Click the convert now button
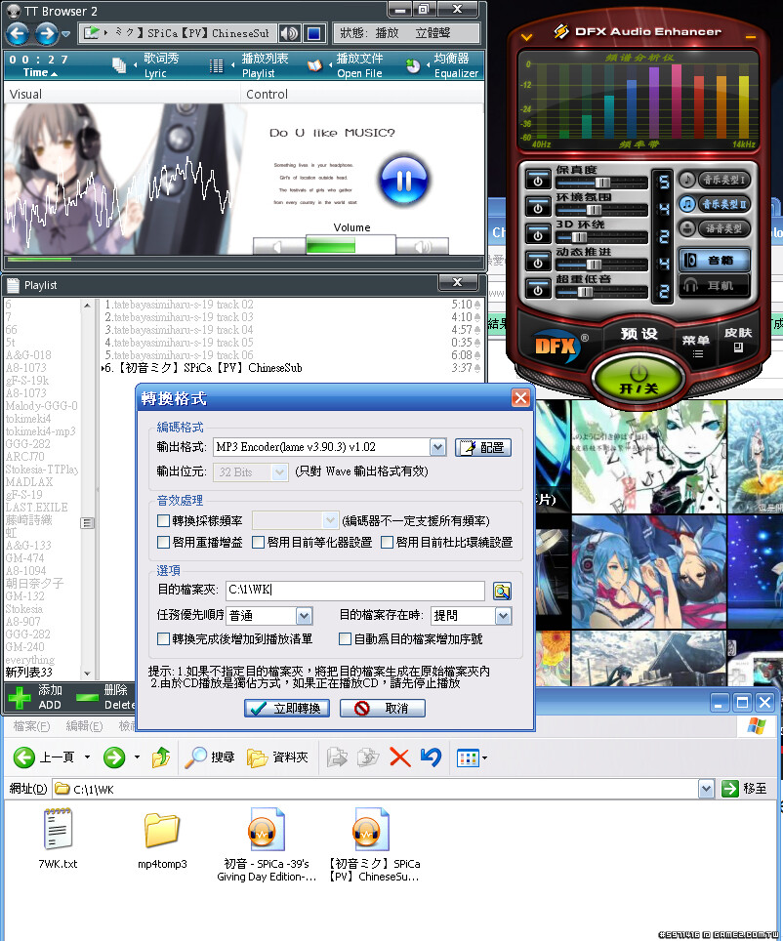 (287, 708)
